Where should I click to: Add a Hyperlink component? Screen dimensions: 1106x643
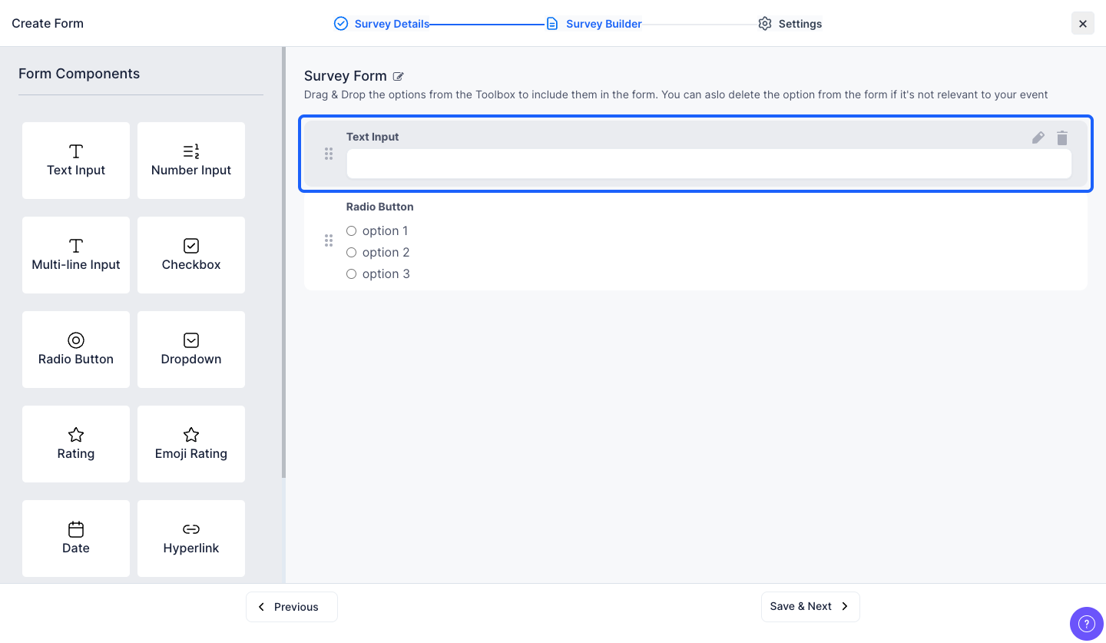191,539
